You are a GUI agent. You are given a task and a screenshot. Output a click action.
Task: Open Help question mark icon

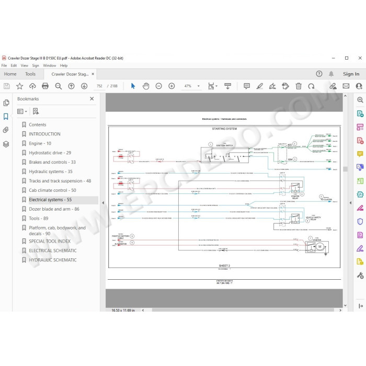(319, 74)
